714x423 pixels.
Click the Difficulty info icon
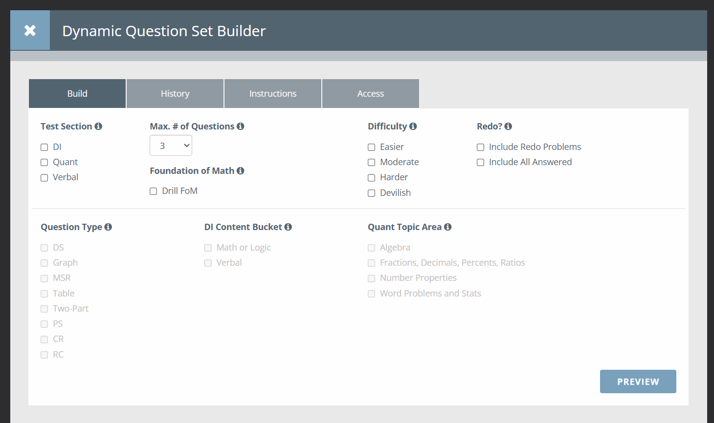(x=413, y=126)
